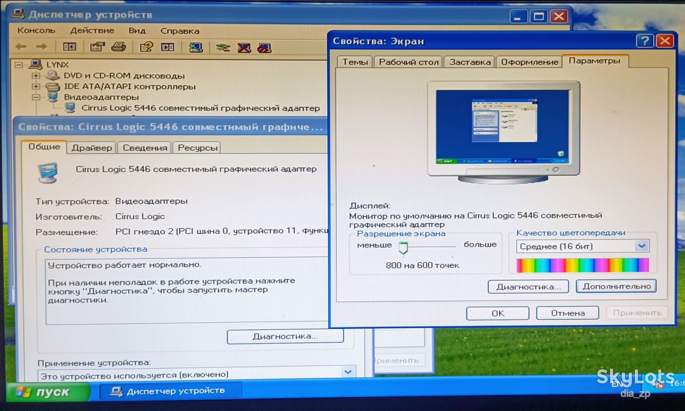Image resolution: width=685 pixels, height=411 pixels.
Task: Switch to the Рабочий стол tab
Action: click(x=409, y=62)
